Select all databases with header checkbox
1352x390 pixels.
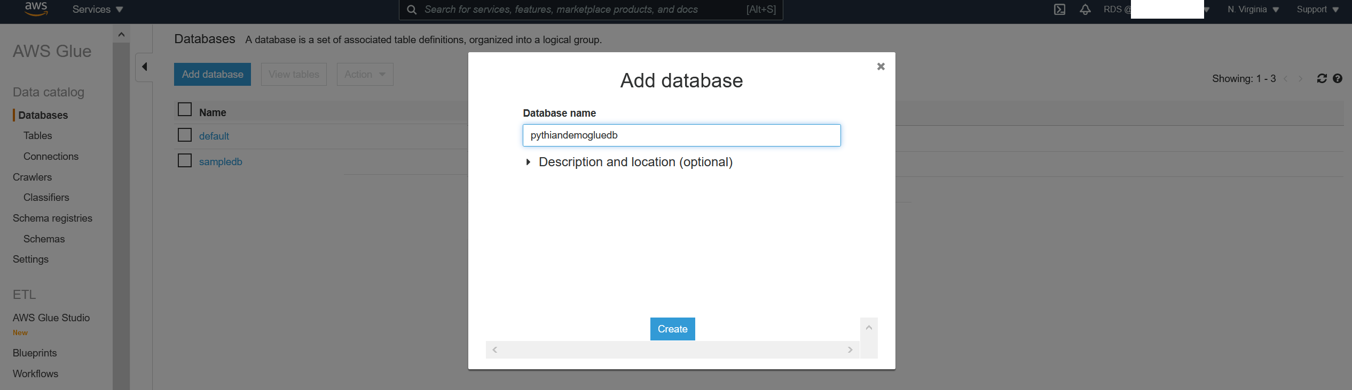coord(185,110)
